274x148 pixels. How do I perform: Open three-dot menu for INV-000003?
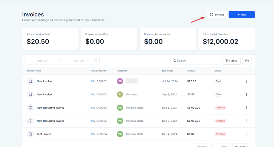pos(247,94)
